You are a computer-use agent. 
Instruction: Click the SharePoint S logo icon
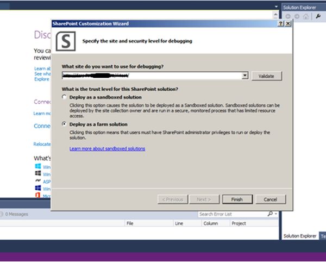click(x=66, y=41)
